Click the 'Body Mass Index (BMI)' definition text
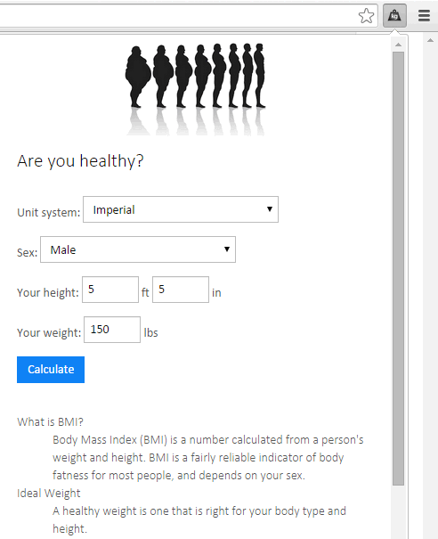Image resolution: width=438 pixels, height=539 pixels. point(207,458)
